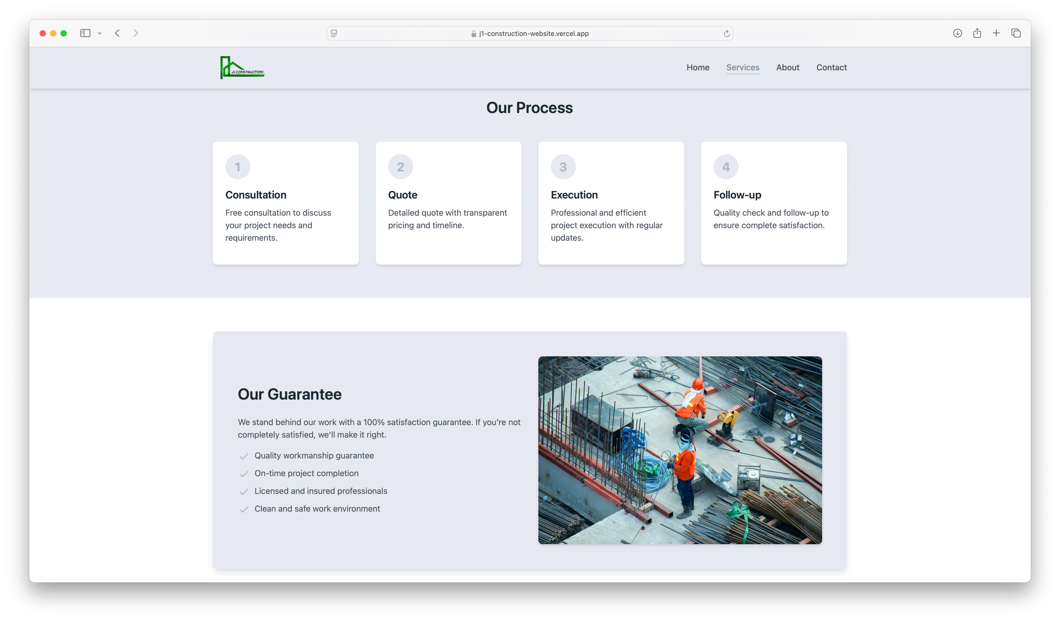Show the downloads icon

(957, 33)
